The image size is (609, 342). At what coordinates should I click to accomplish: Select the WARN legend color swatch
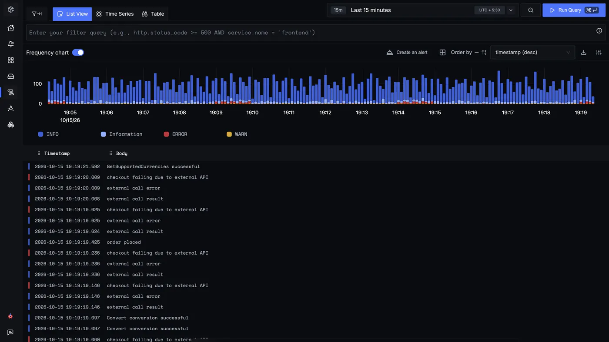click(229, 134)
